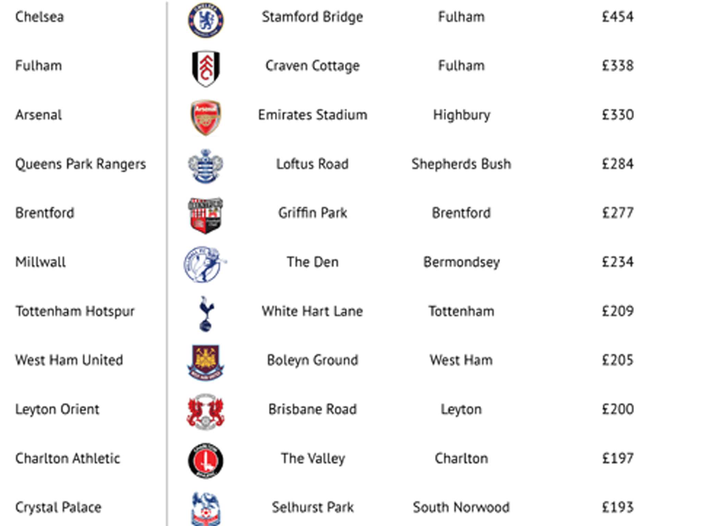702x526 pixels.
Task: Click the South Norwood location text
Action: click(x=461, y=508)
